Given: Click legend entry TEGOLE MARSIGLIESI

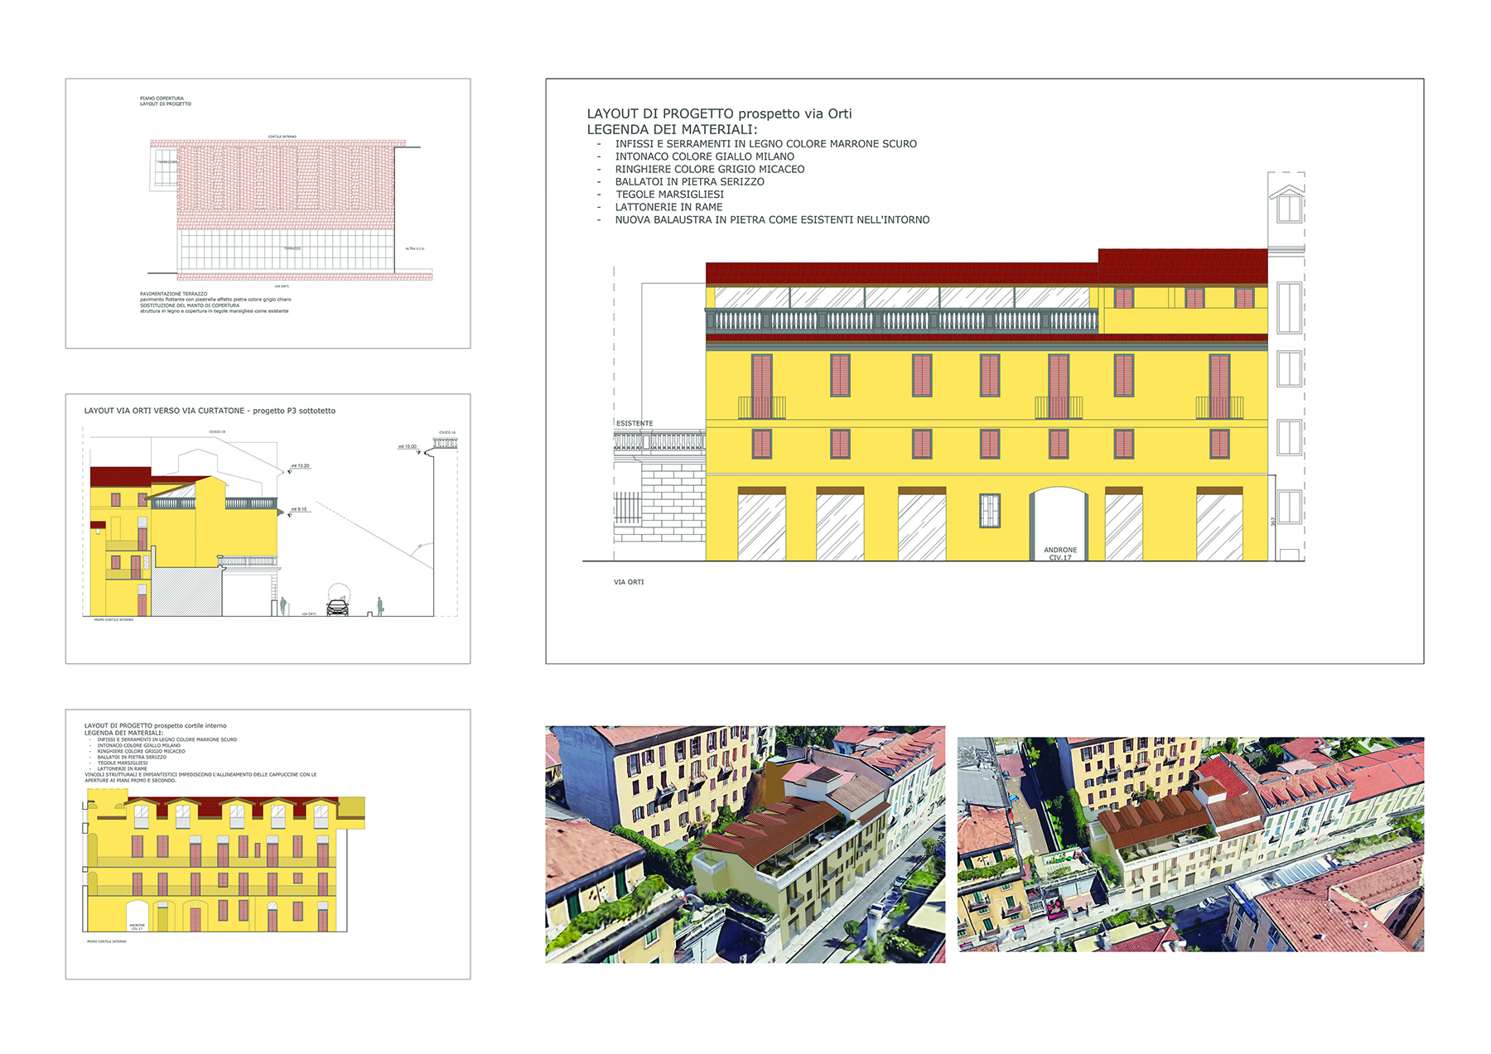Looking at the screenshot, I should pyautogui.click(x=669, y=195).
